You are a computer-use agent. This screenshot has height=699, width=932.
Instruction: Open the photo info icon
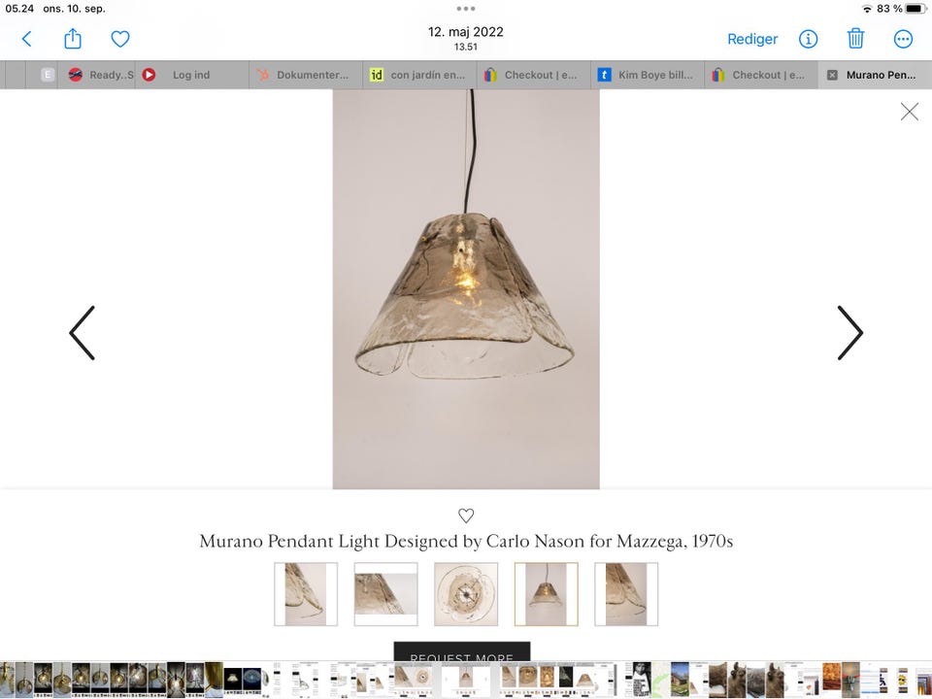coord(808,39)
